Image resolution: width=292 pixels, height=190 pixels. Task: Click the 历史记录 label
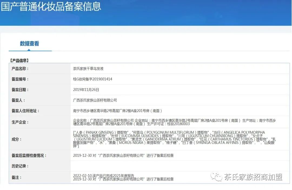click(x=20, y=166)
